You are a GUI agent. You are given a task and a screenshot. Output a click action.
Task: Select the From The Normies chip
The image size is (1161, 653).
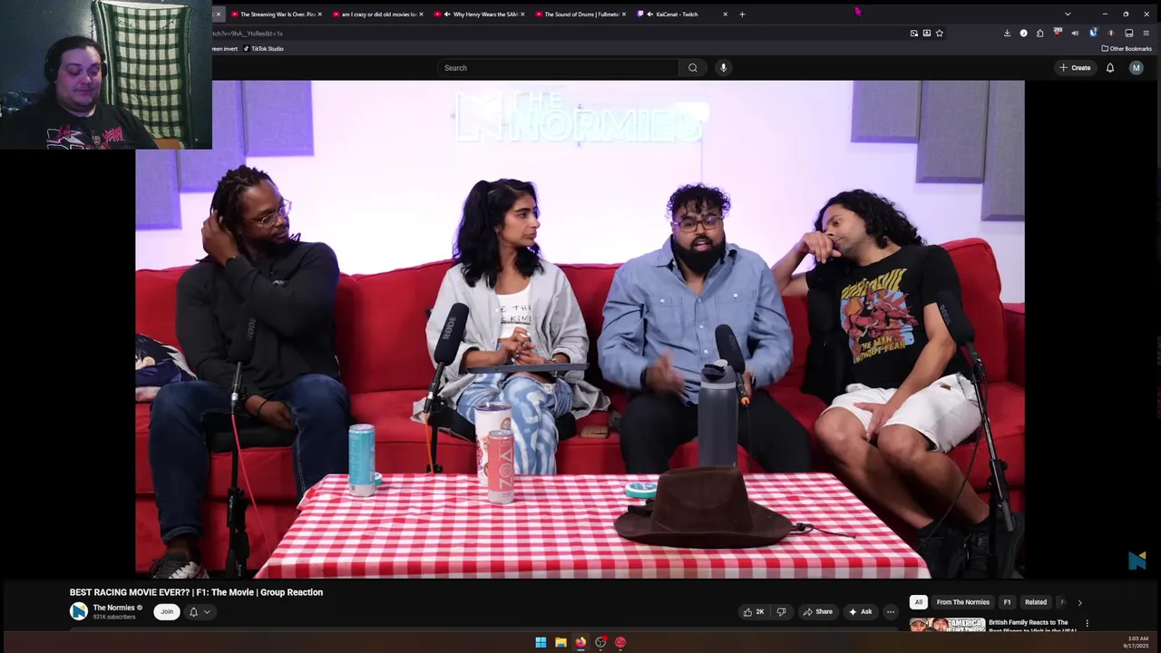pyautogui.click(x=962, y=602)
